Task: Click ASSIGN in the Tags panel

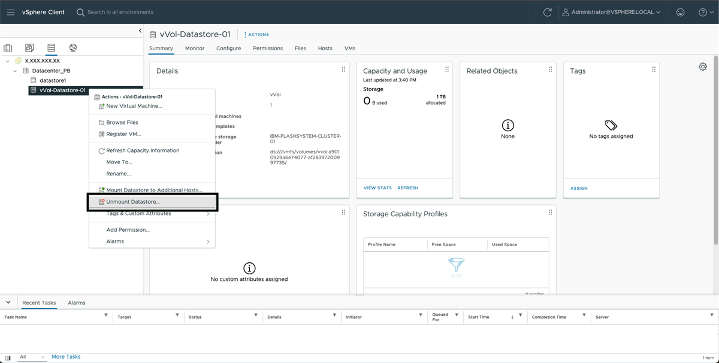Action: (578, 187)
